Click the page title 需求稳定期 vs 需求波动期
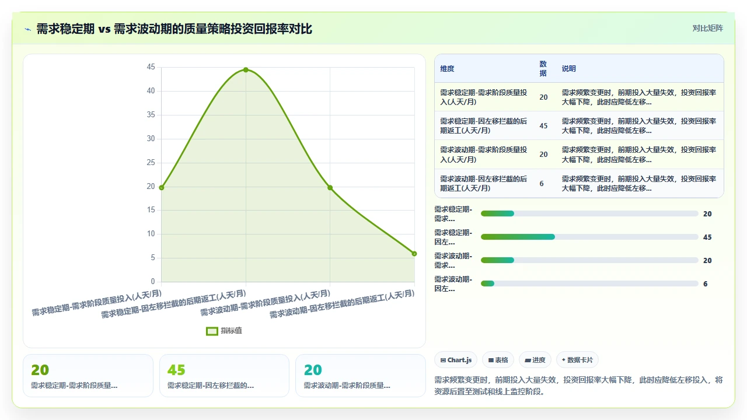 [174, 29]
